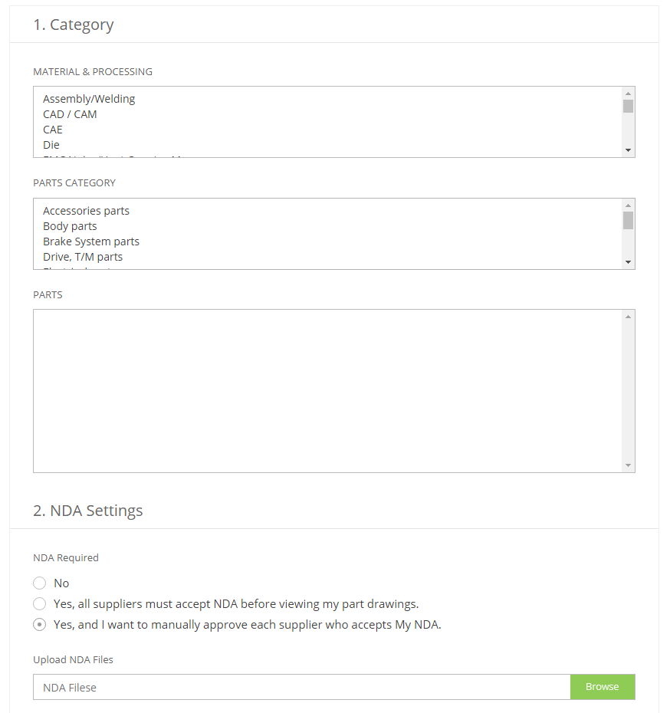Pick Die in the processing list
This screenshot has width=670, height=713.
pos(51,145)
